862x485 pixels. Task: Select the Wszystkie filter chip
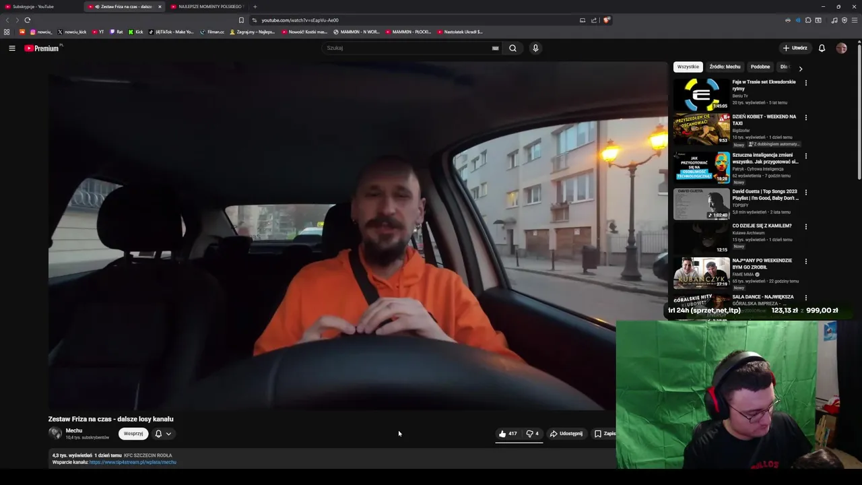tap(688, 67)
